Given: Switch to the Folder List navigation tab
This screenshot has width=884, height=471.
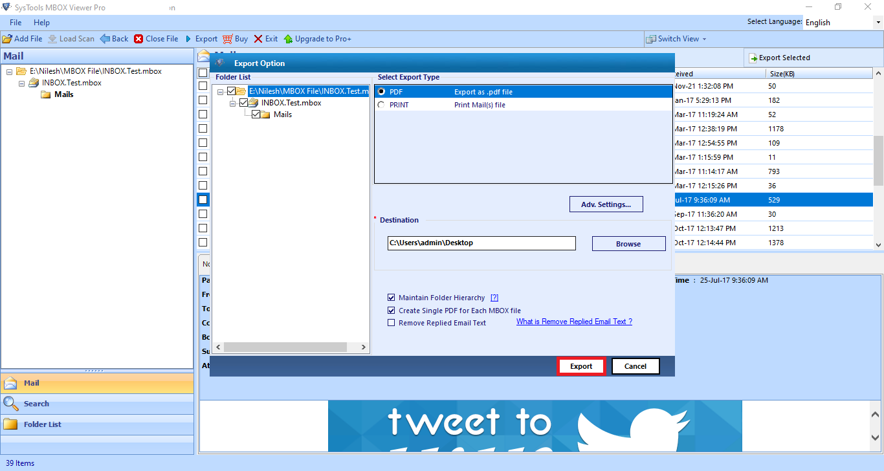Looking at the screenshot, I should [x=97, y=424].
